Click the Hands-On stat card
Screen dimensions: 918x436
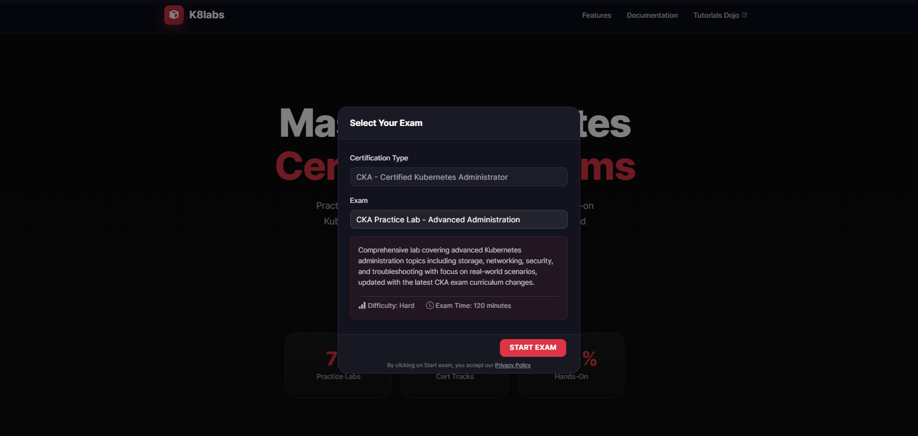(x=598, y=377)
